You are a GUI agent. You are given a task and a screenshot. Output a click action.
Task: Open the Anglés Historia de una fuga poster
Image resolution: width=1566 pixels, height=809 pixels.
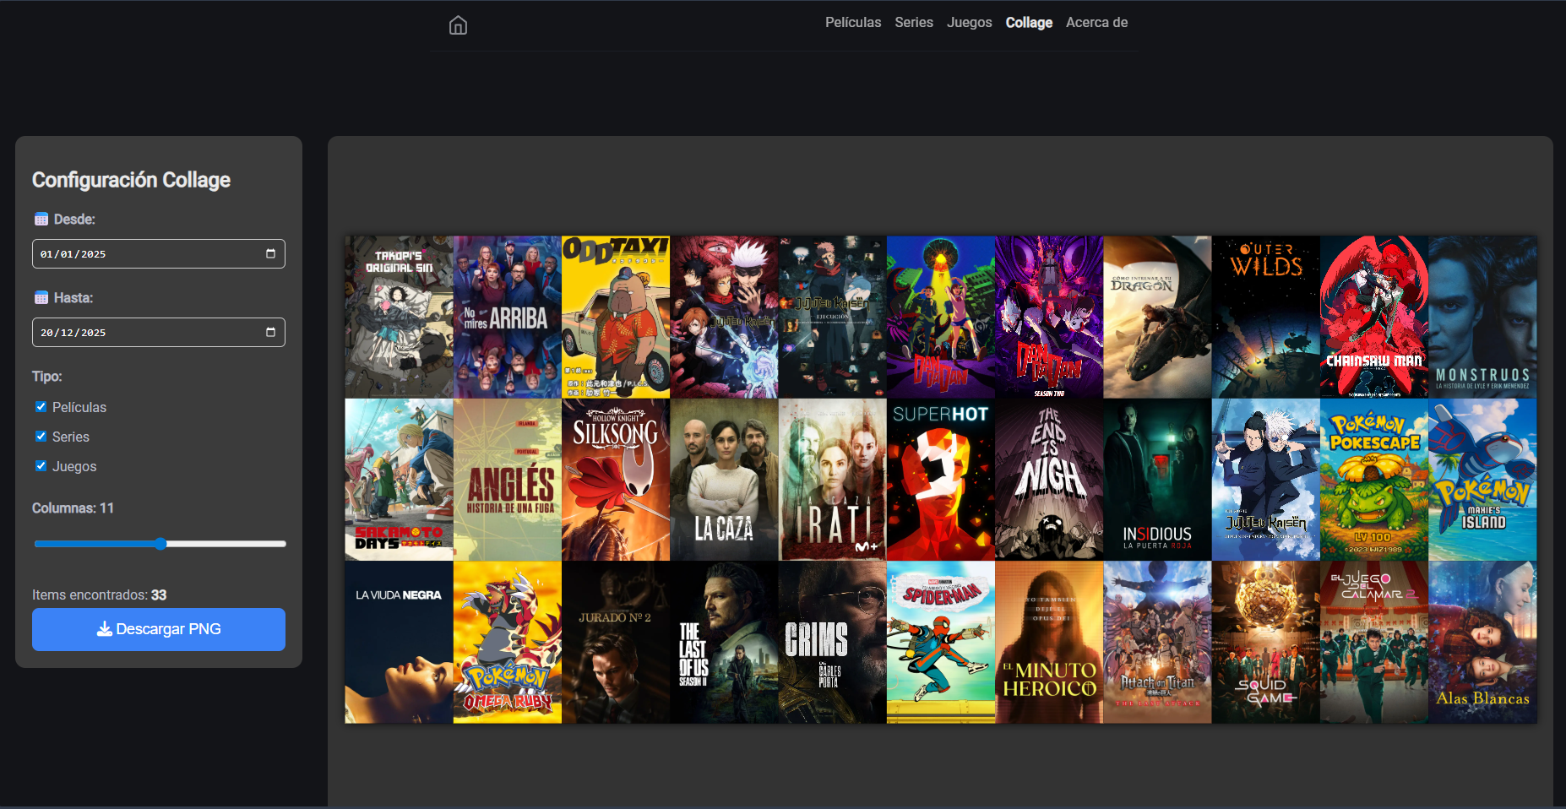tap(508, 480)
